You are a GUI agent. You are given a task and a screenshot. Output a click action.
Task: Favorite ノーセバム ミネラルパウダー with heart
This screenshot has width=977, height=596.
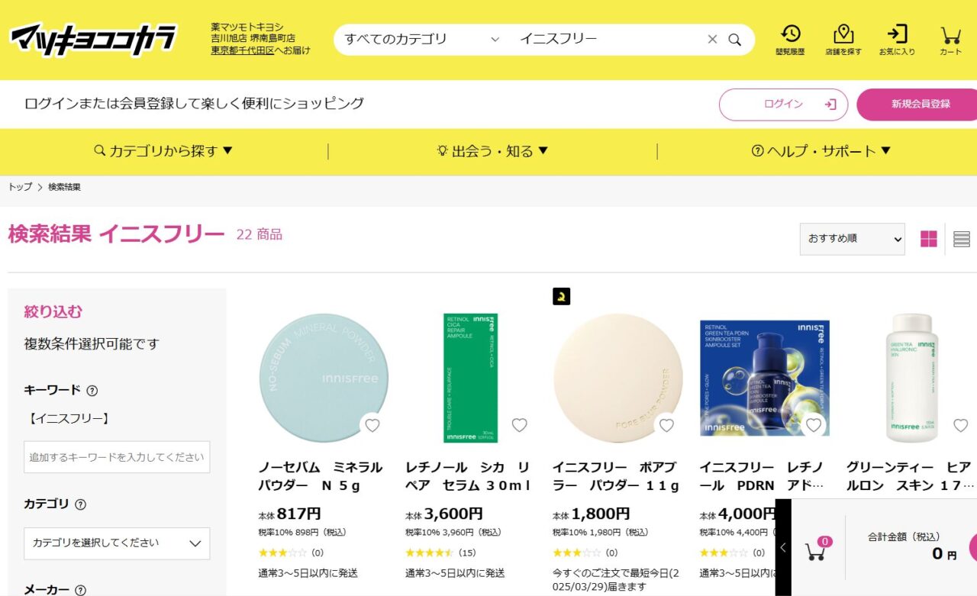(372, 425)
